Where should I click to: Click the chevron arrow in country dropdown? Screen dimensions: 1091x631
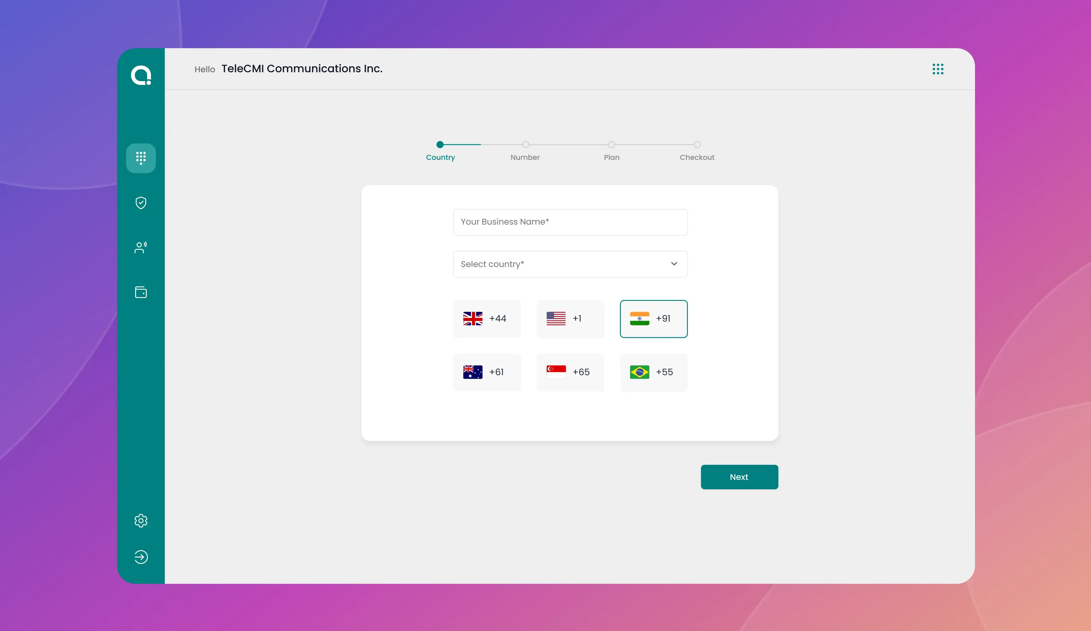click(x=674, y=264)
